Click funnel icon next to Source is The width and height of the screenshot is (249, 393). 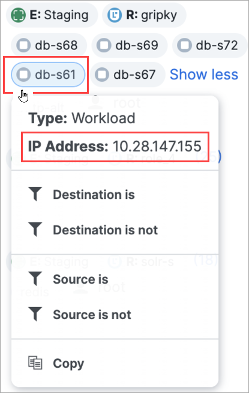35,279
